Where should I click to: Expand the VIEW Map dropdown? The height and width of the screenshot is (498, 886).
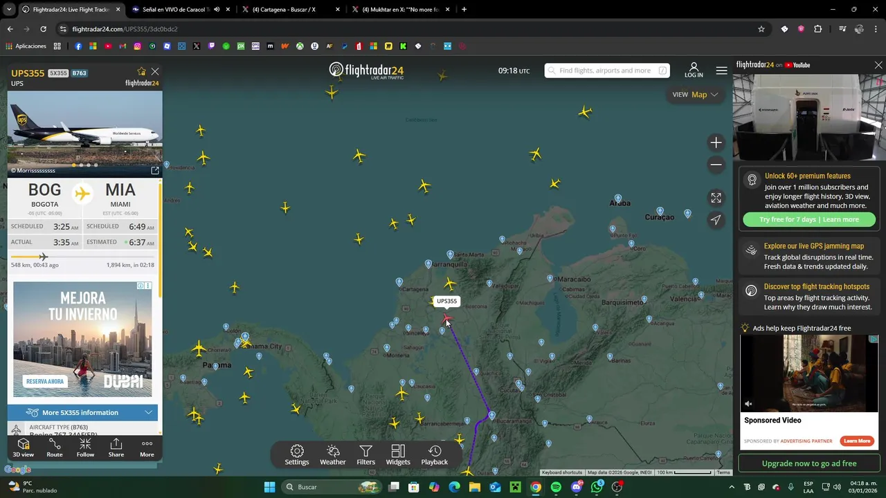695,95
